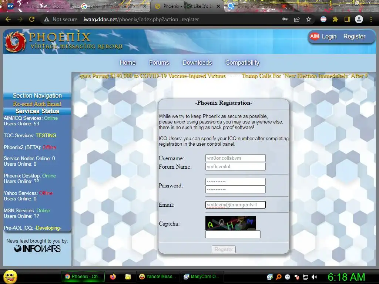Click the first Password field

[235, 182]
